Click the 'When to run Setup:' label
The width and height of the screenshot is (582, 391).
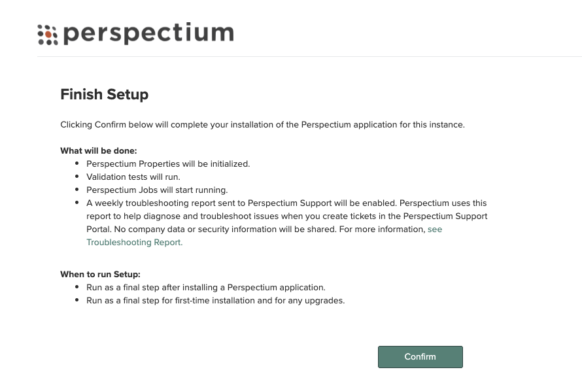tap(100, 274)
